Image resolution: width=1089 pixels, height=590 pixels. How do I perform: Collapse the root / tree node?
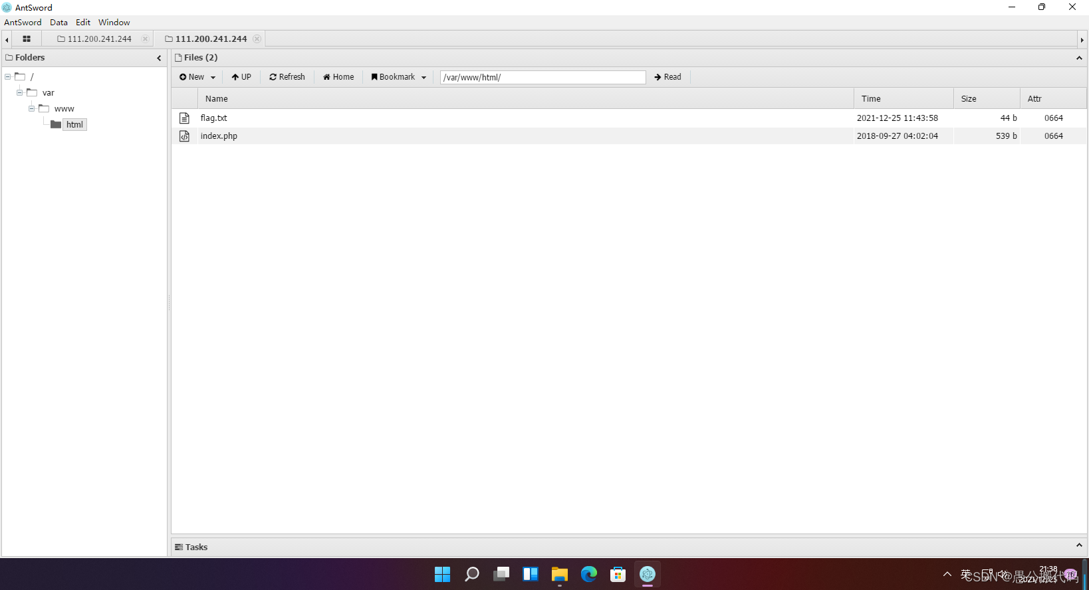(8, 76)
